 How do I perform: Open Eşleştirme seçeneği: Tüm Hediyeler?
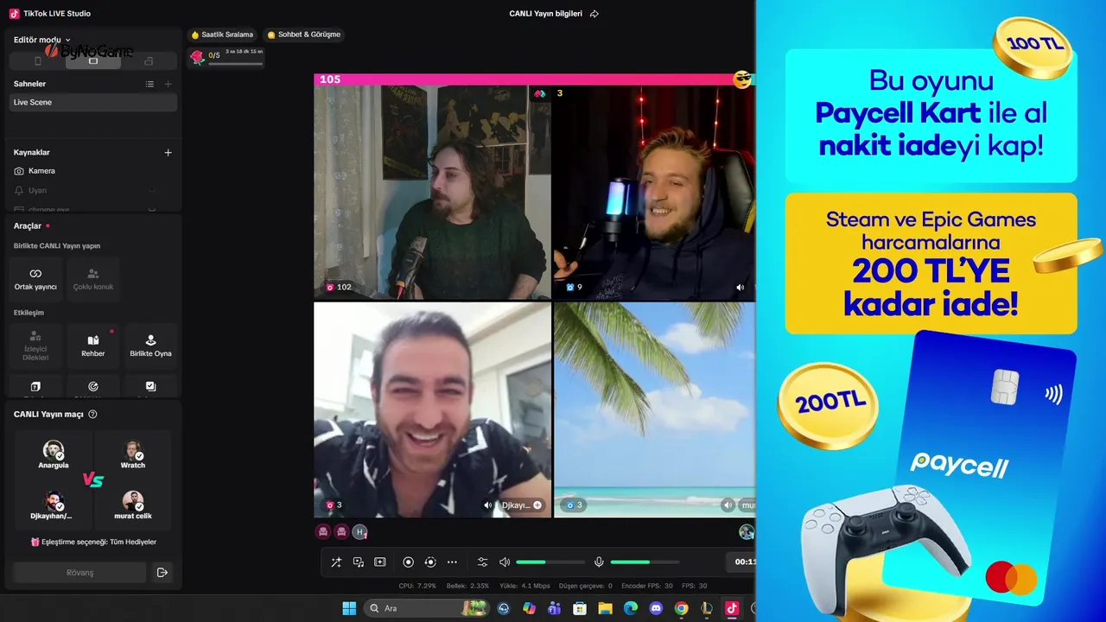point(93,542)
